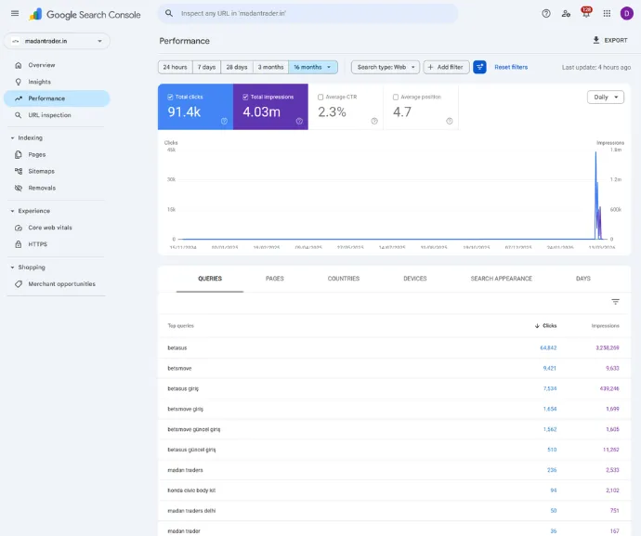Open the madantrader.in property dropdown

(57, 41)
